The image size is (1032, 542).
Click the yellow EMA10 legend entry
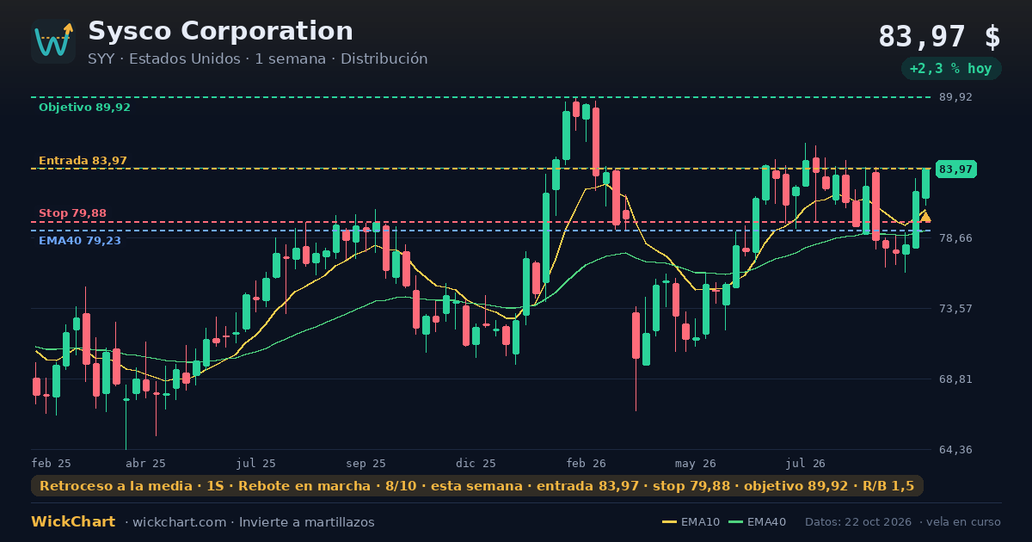(x=691, y=522)
